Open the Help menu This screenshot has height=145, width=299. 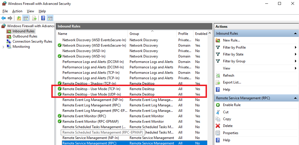[42, 11]
